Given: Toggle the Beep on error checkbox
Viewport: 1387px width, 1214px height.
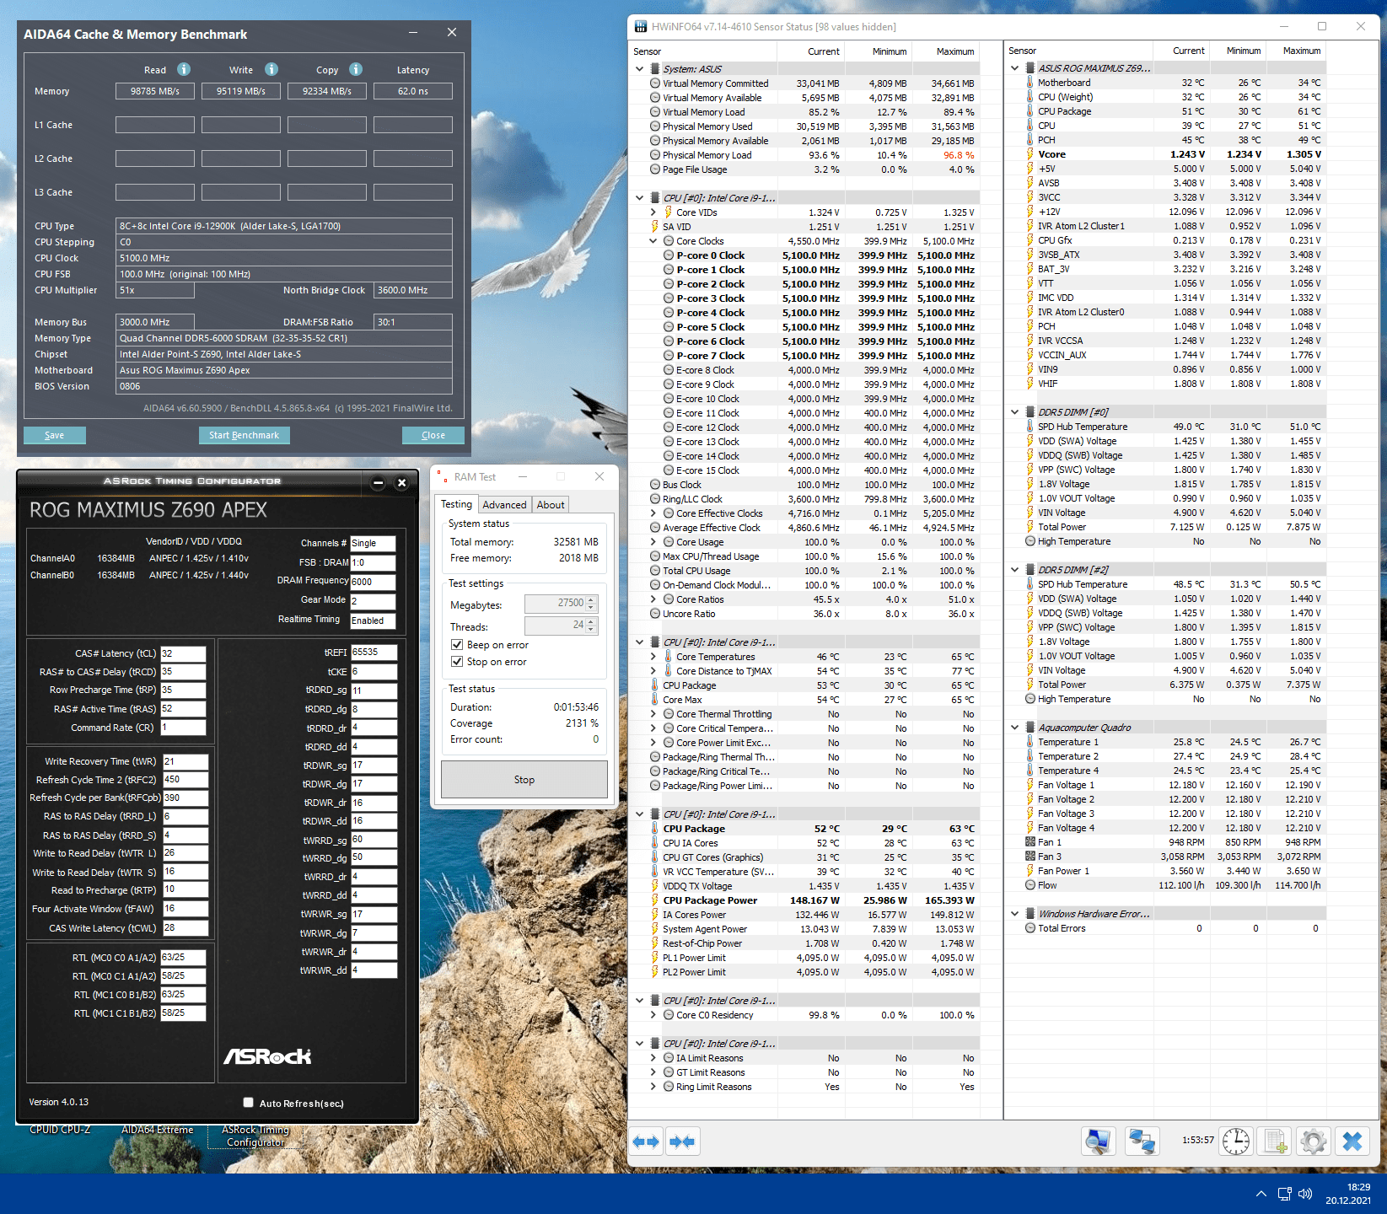Looking at the screenshot, I should click(x=457, y=645).
